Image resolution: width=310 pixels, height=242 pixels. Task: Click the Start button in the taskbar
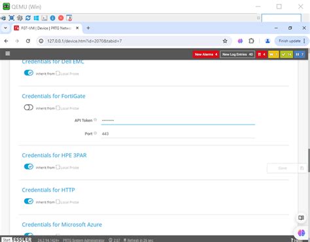tap(7, 240)
